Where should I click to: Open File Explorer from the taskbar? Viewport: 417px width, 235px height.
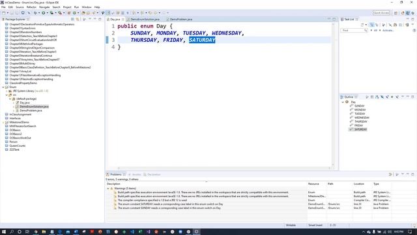(x=44, y=232)
